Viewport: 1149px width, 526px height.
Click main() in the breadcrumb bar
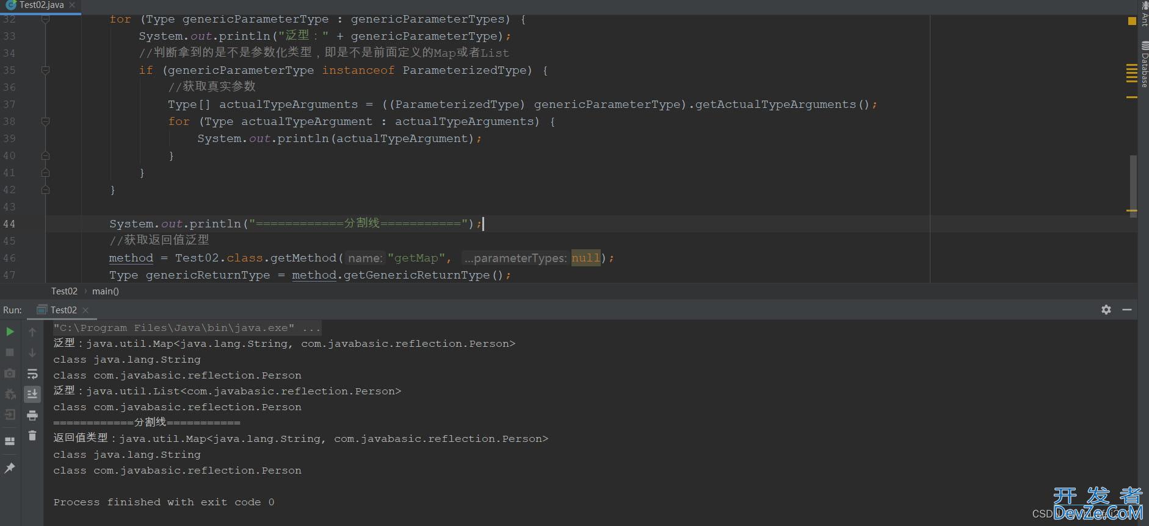click(106, 291)
